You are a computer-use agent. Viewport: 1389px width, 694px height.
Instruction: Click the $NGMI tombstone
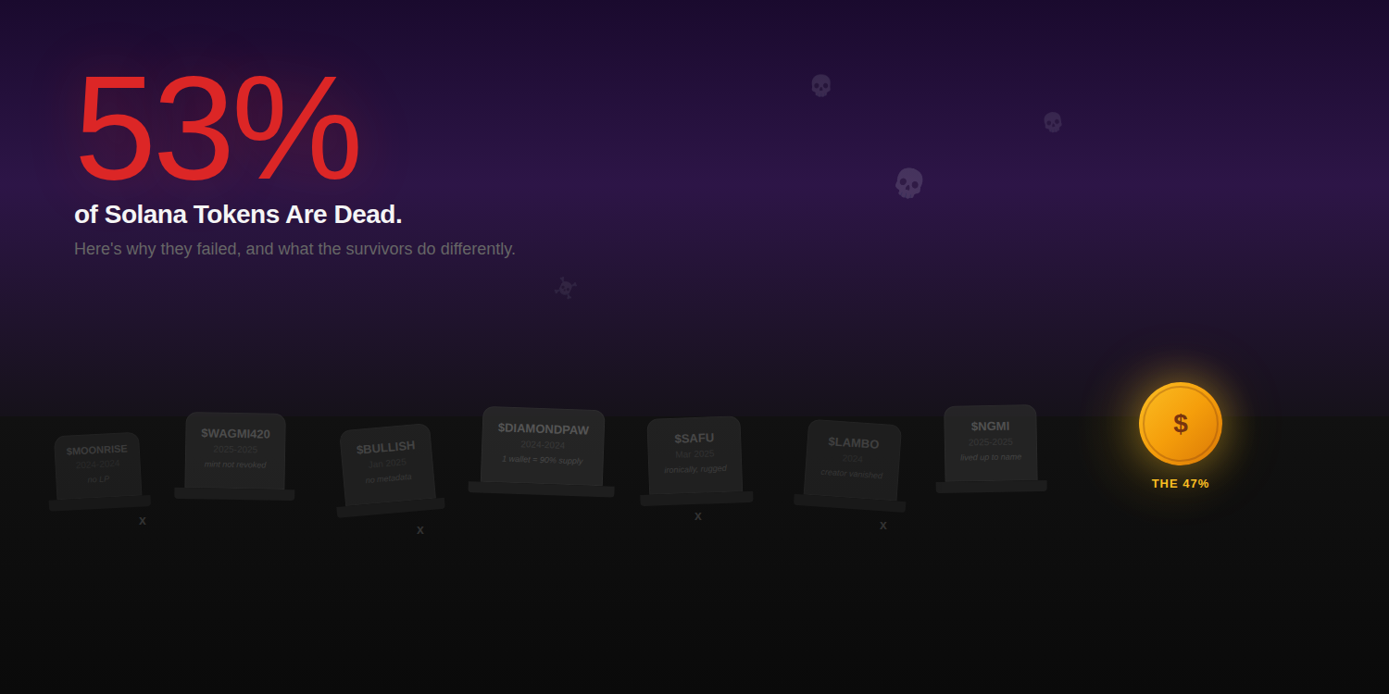(x=990, y=442)
